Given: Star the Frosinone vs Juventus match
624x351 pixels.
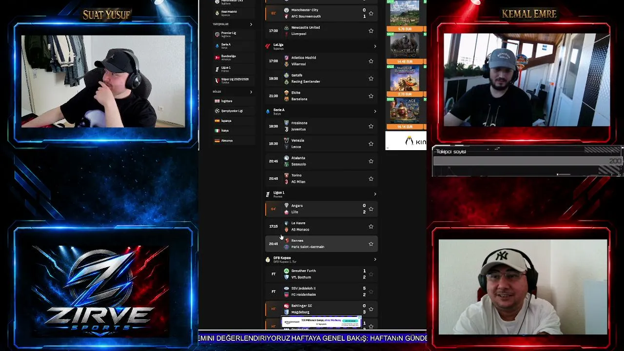Looking at the screenshot, I should (371, 126).
